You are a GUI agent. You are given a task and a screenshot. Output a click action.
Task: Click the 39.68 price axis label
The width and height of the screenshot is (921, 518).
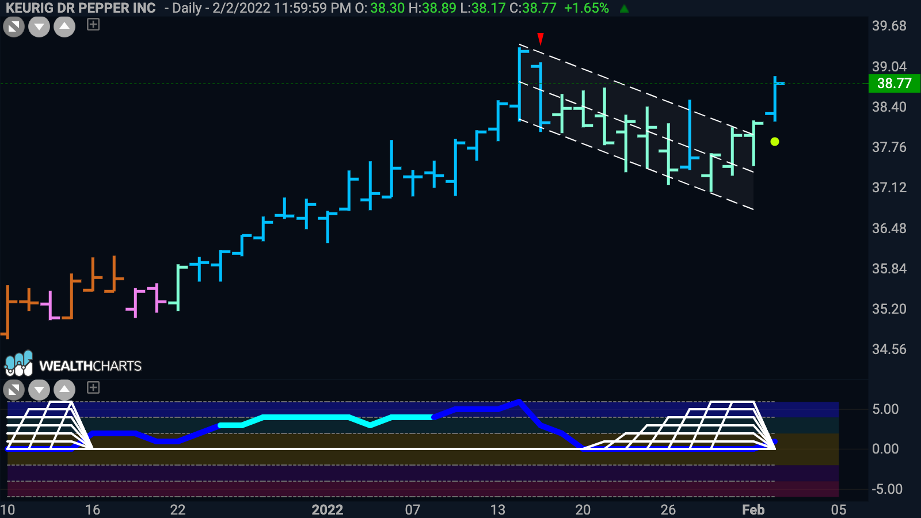point(889,26)
